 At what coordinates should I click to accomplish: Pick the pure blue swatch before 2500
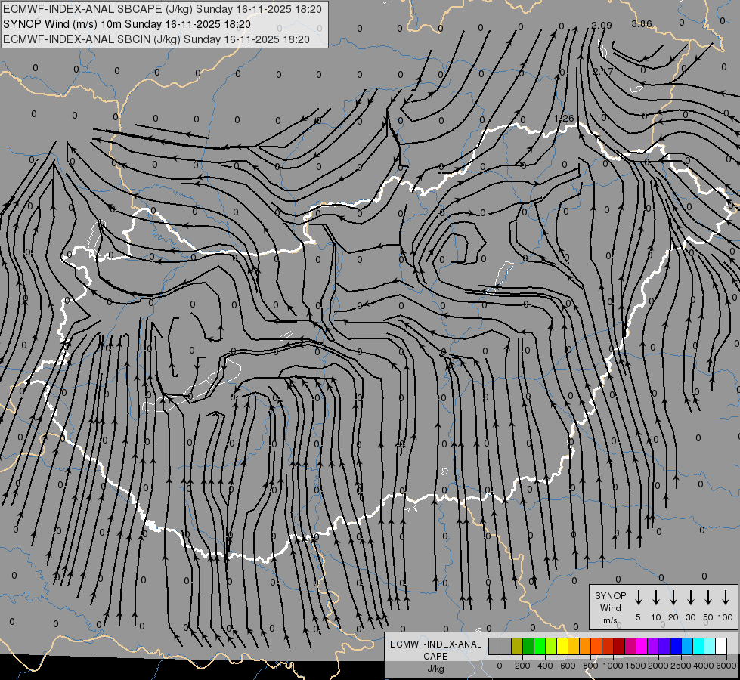[x=675, y=646]
